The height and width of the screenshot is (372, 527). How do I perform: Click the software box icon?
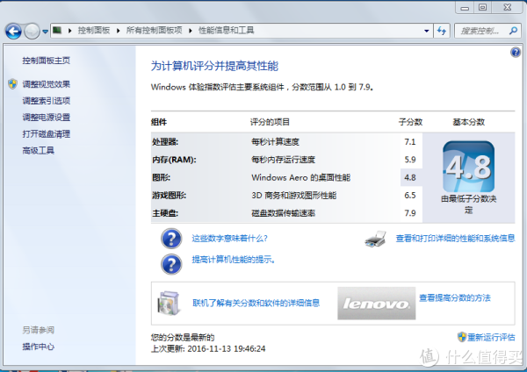pyautogui.click(x=169, y=304)
